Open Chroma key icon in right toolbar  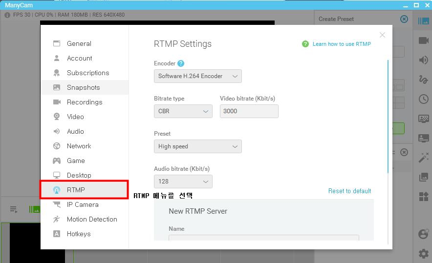[x=424, y=119]
